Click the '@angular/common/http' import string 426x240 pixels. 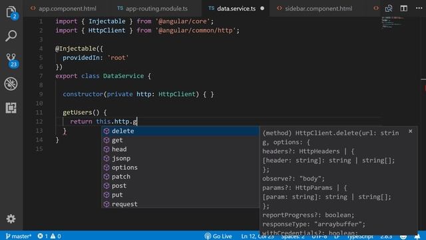point(196,31)
